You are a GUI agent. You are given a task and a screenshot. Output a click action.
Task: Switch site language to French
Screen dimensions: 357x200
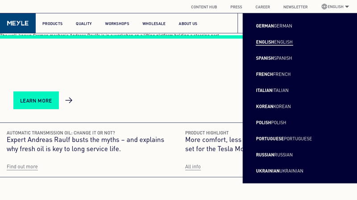pyautogui.click(x=273, y=74)
